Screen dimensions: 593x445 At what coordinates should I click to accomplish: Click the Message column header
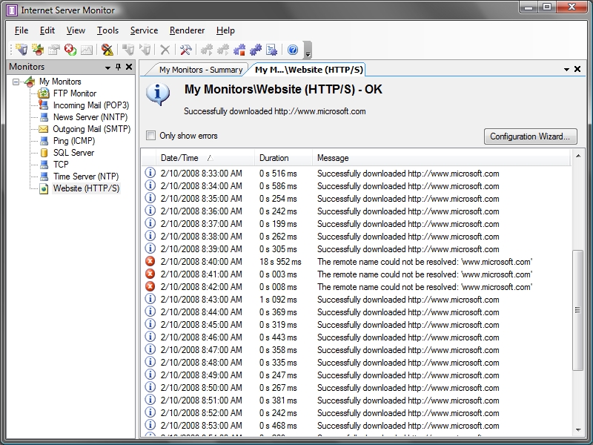tap(441, 158)
